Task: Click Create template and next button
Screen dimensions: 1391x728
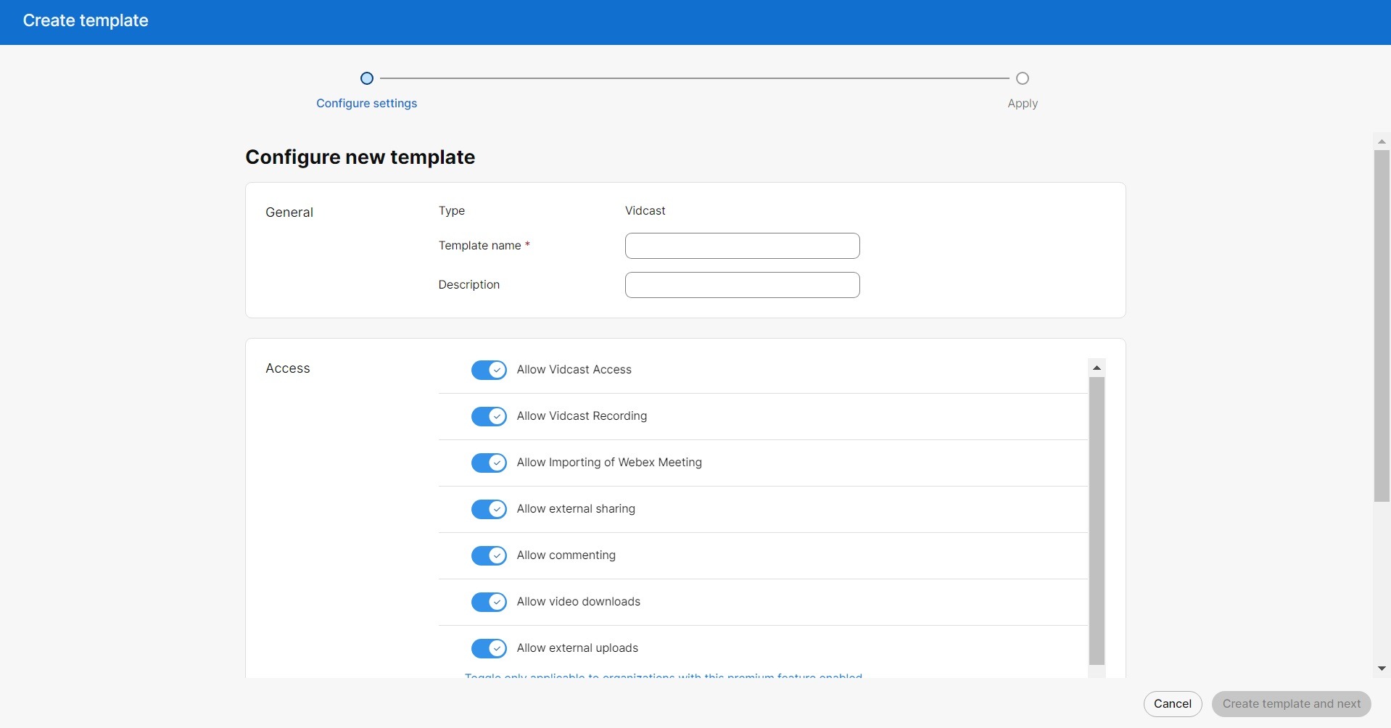Action: click(1291, 703)
